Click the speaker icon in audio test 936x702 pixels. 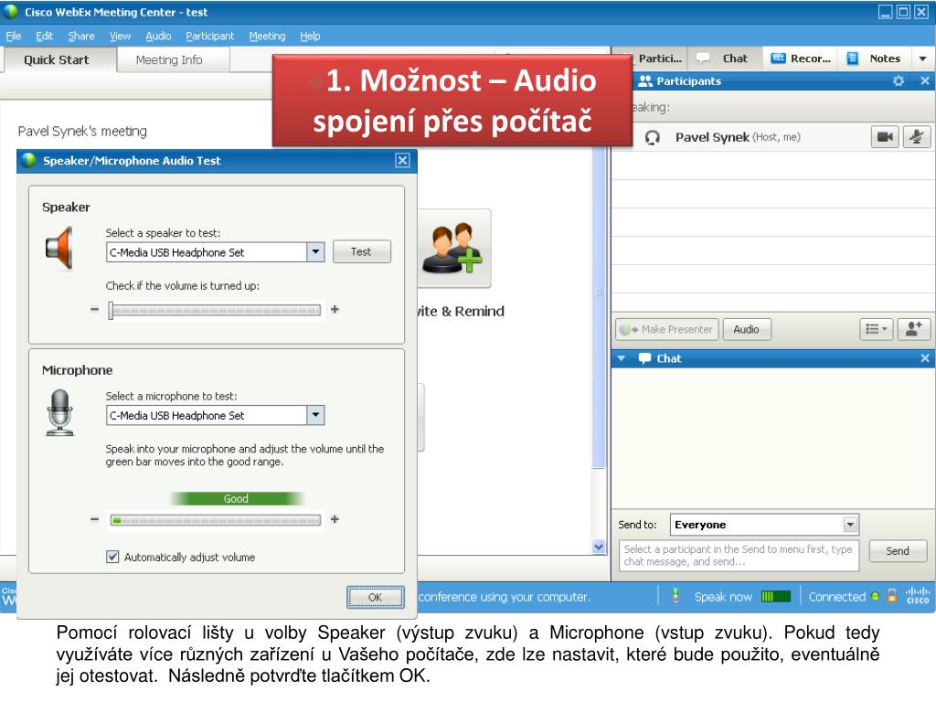click(59, 248)
